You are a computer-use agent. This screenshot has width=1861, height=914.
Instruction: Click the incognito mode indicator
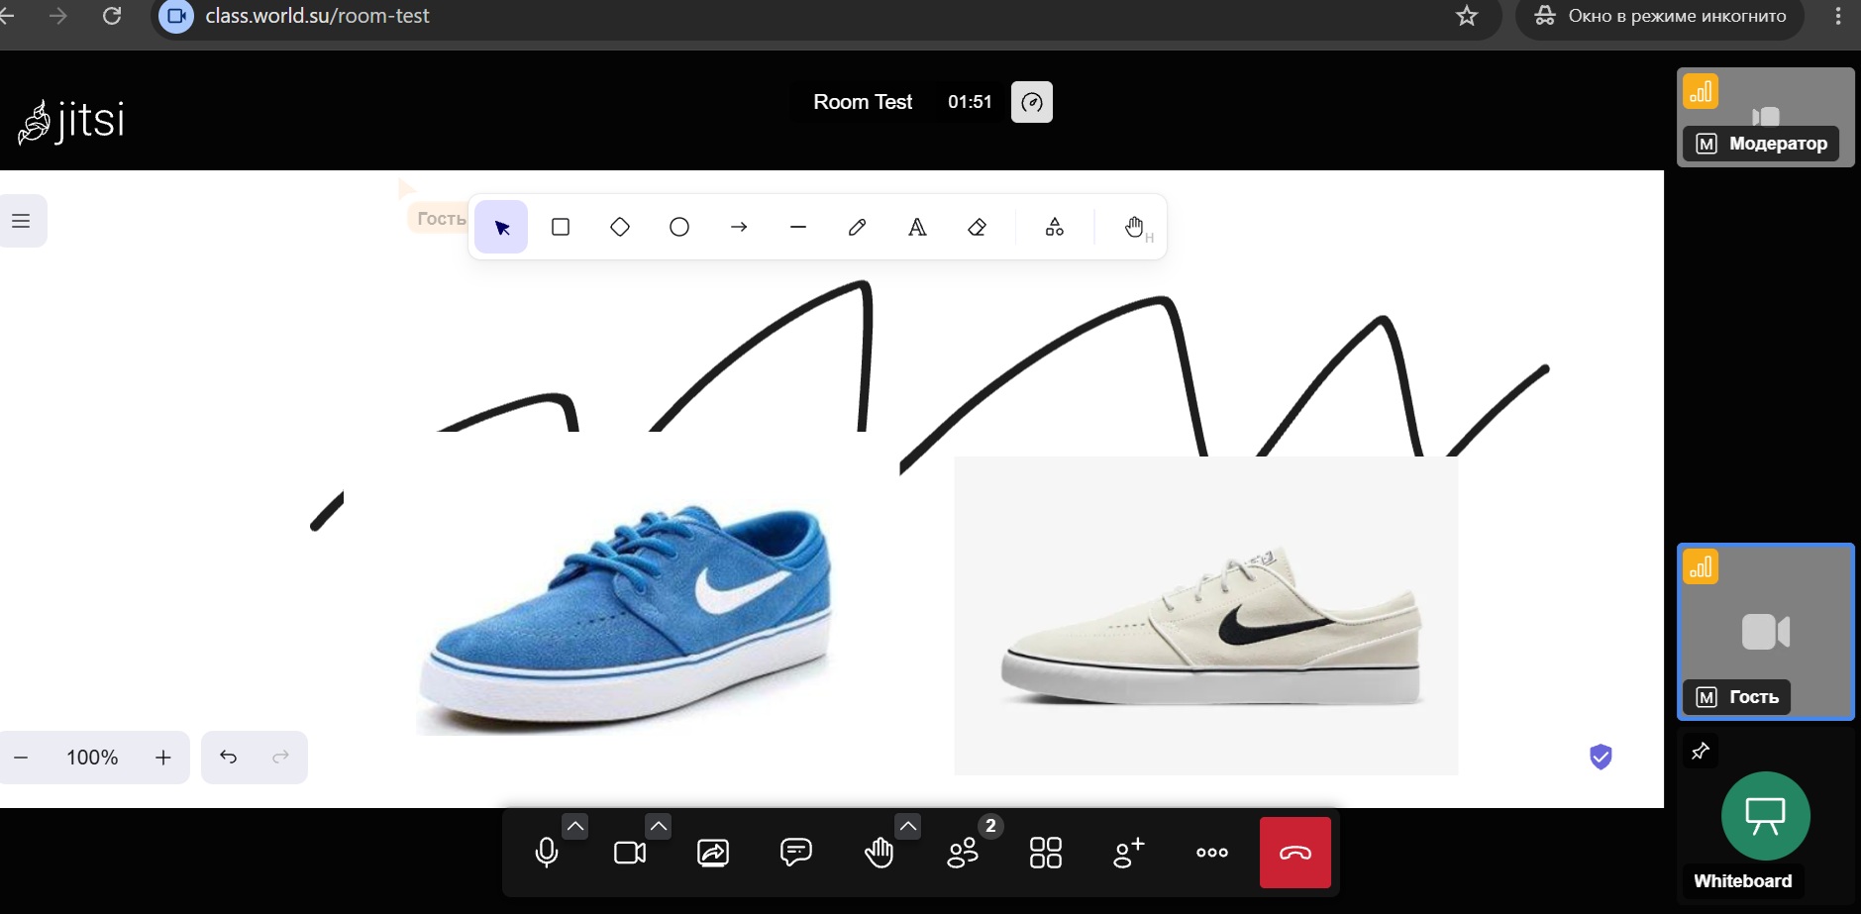click(1660, 16)
